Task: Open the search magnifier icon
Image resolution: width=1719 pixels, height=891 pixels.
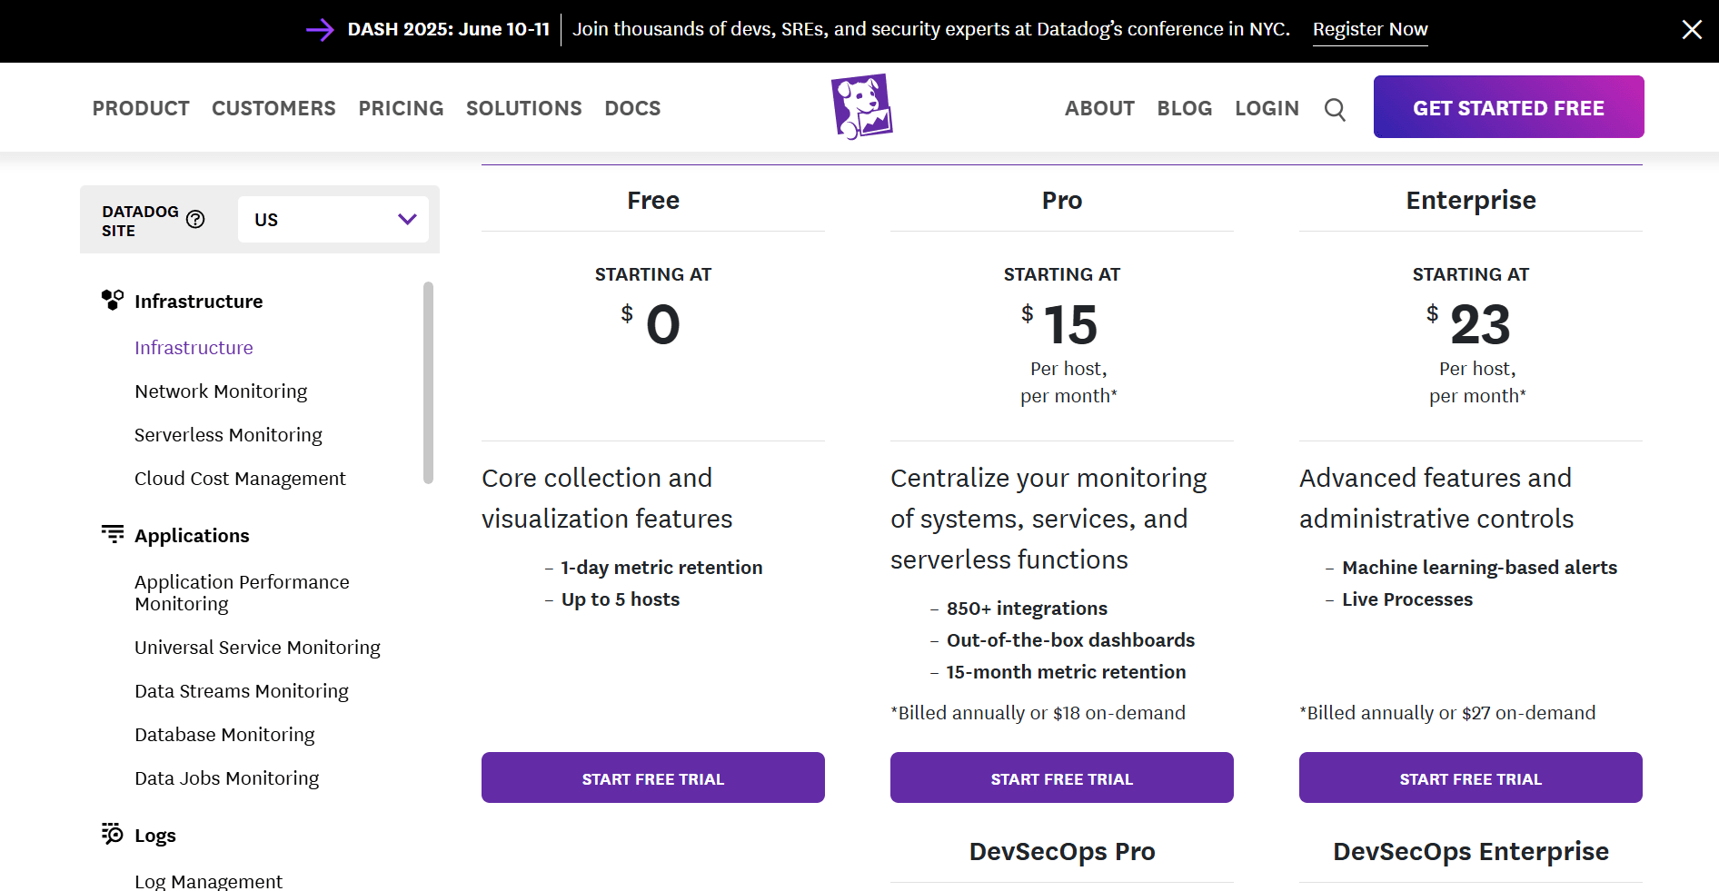Action: (1335, 108)
